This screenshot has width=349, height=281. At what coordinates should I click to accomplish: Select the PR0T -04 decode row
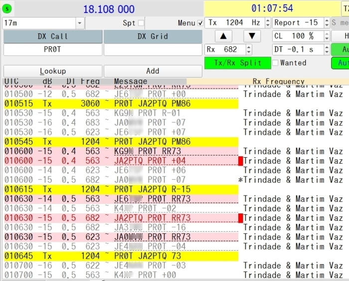click(x=121, y=246)
